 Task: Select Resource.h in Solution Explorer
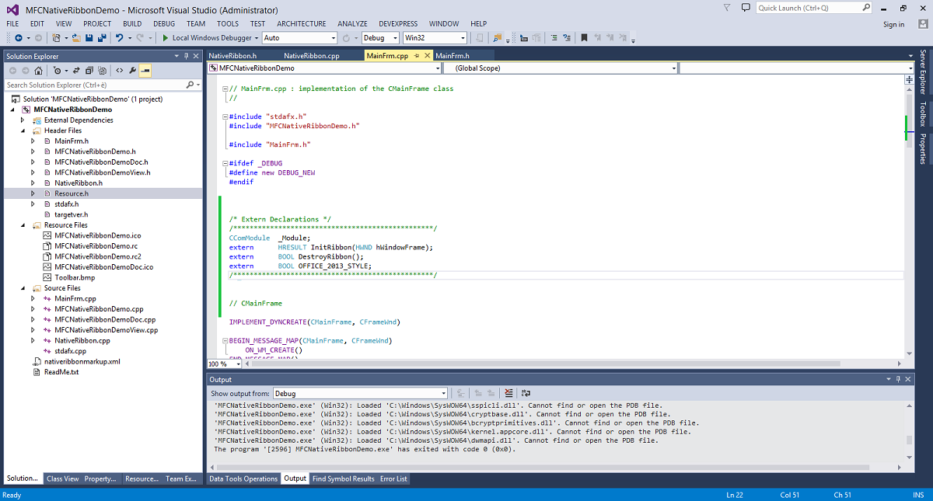[71, 193]
